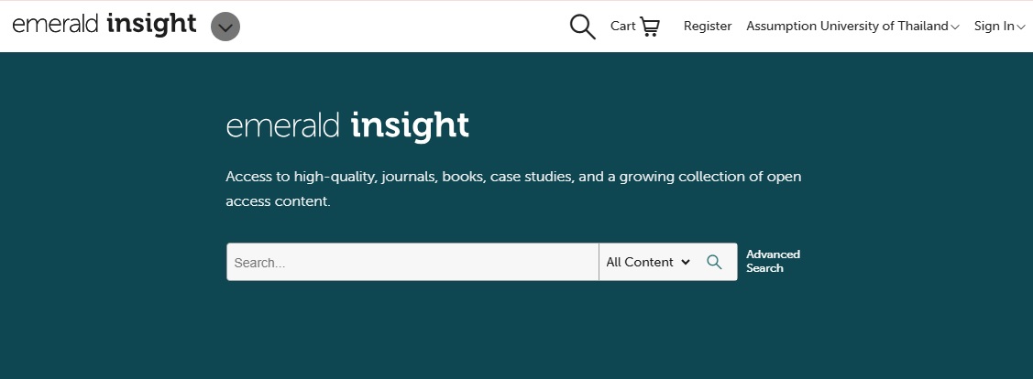This screenshot has width=1033, height=379.
Task: Click the bold 'insight' word in banner logo
Action: (x=410, y=125)
